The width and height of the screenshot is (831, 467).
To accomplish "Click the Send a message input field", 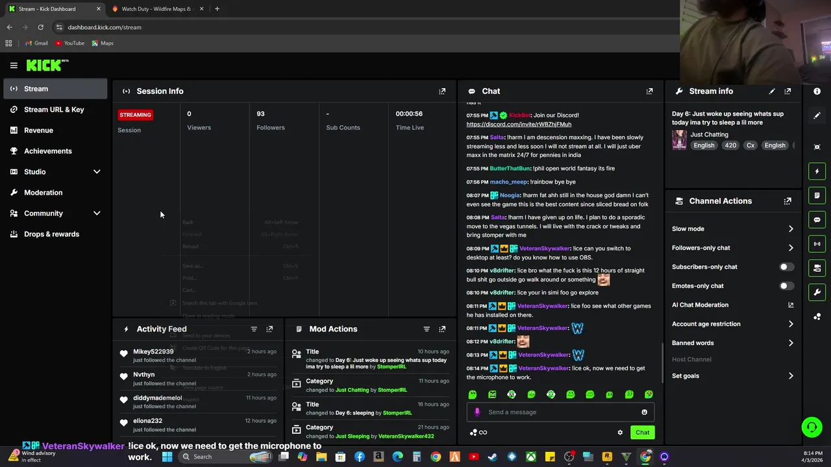I will 560,412.
